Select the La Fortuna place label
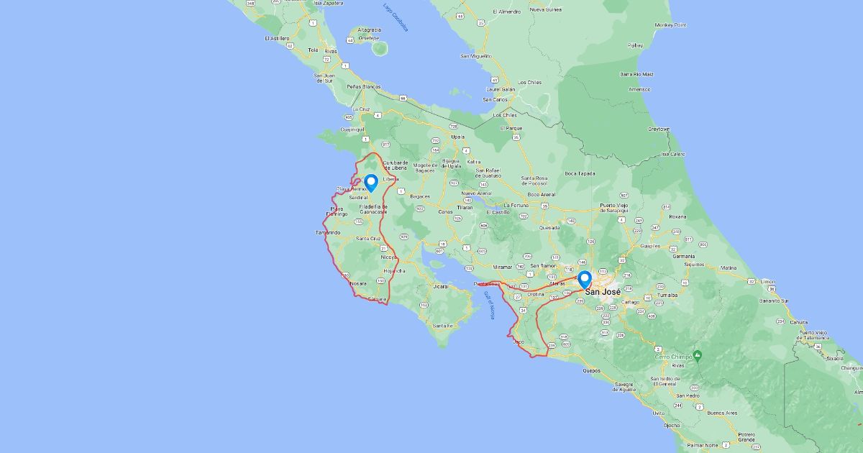 (x=516, y=205)
